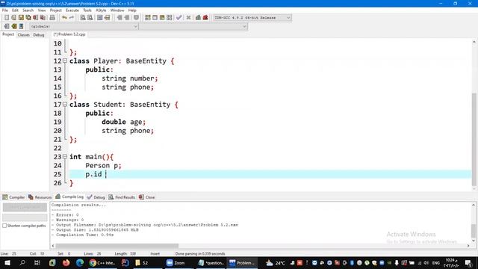
Task: Open the Help menu
Action: (x=132, y=10)
